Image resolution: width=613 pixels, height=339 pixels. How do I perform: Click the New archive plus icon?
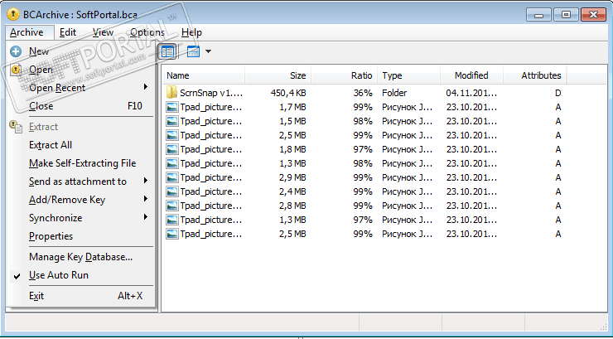(x=16, y=51)
